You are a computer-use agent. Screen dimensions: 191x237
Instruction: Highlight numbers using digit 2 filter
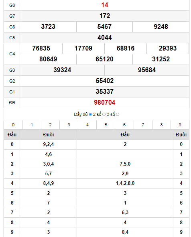coord(51,125)
